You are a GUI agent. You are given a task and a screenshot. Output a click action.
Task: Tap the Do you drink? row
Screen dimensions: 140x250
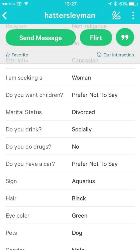[x=70, y=129]
